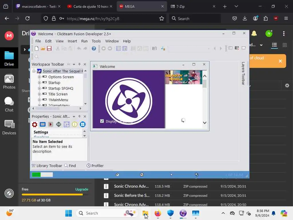Open the Frame Editor toolbar icon
This screenshot has width=293, height=220.
tap(125, 48)
